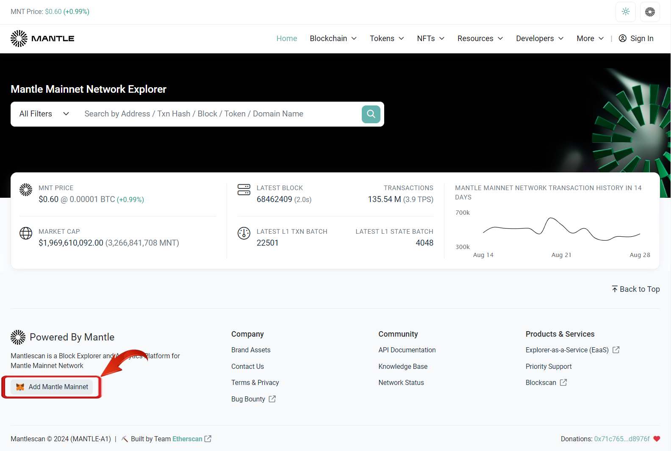671x451 pixels.
Task: Expand the Resources menu
Action: pos(480,39)
